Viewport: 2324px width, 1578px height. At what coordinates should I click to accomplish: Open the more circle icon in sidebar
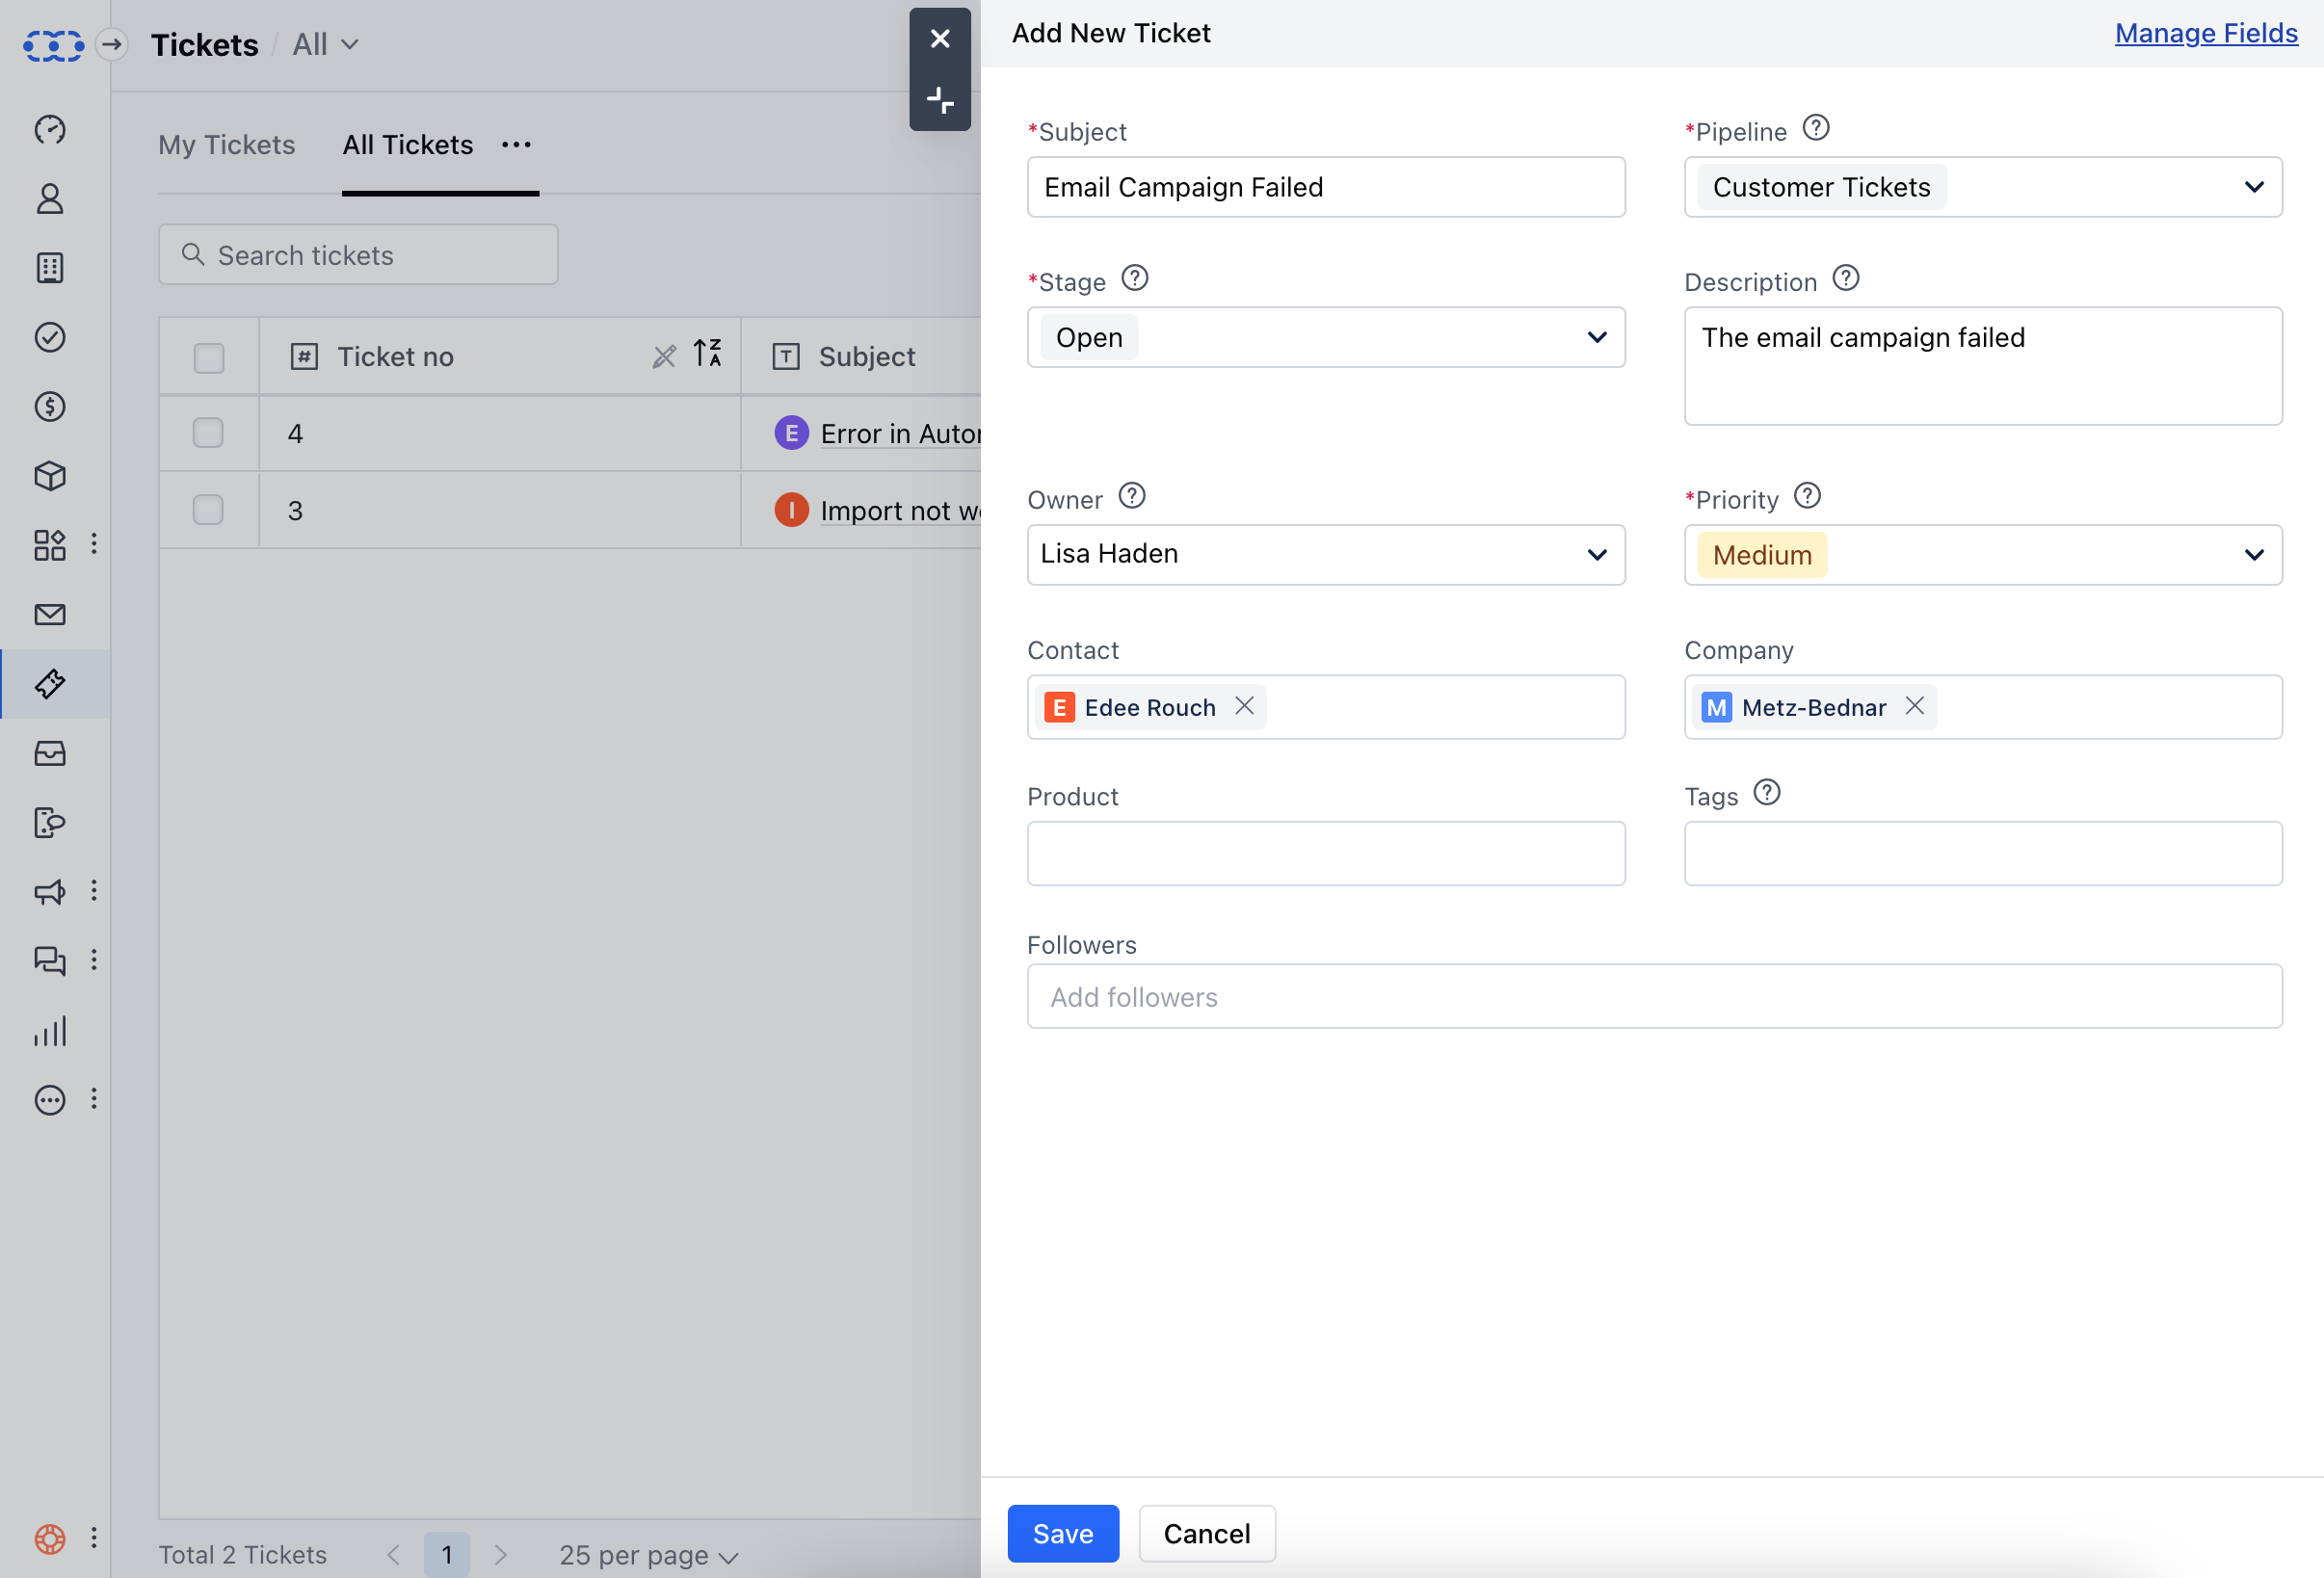point(50,1099)
